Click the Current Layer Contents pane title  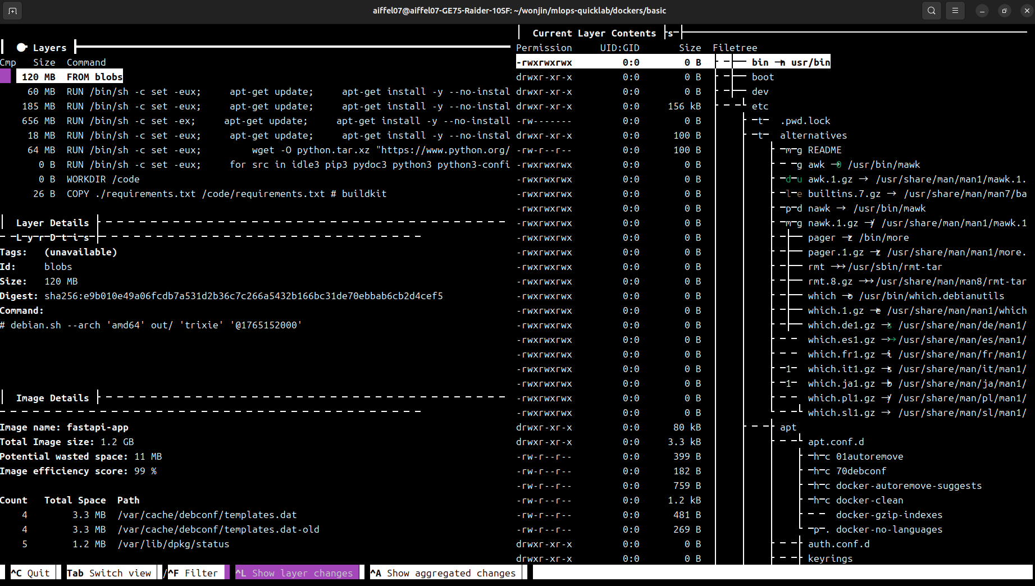(594, 33)
